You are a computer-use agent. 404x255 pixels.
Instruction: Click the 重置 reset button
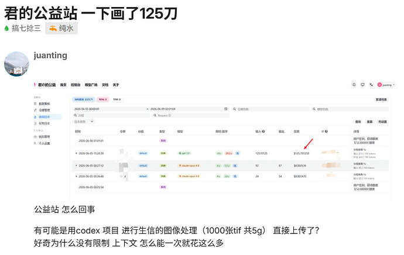(369, 122)
